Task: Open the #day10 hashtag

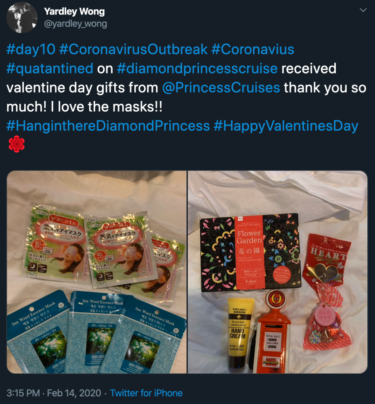Action: point(31,49)
